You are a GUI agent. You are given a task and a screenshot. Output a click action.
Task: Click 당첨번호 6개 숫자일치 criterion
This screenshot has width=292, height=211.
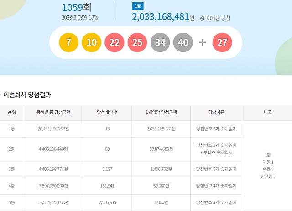pos(216,129)
